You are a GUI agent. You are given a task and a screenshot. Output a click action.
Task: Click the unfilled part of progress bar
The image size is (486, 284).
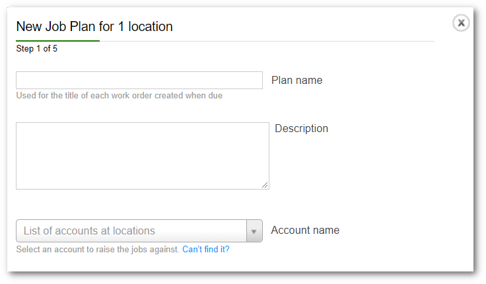[264, 41]
